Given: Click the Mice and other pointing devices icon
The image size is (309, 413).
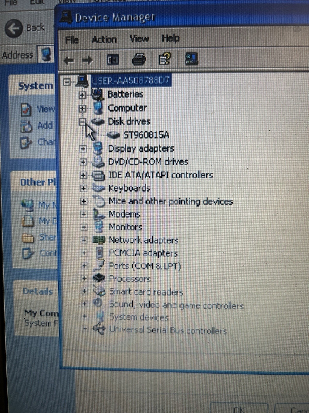Looking at the screenshot, I should (x=99, y=201).
